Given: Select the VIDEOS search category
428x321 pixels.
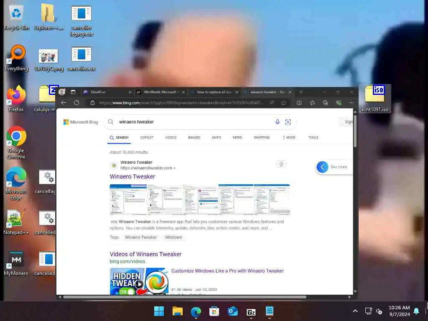Looking at the screenshot, I should (171, 138).
